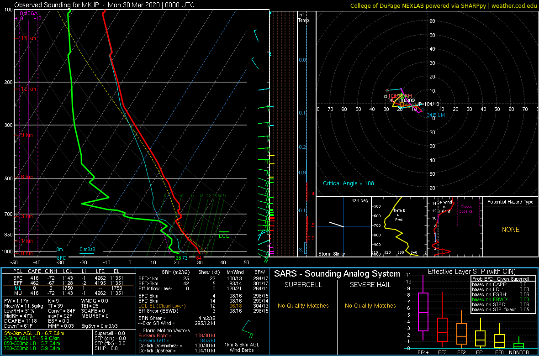Click the Inf. Temp. column header
This screenshot has width=539, height=356.
pos(305,17)
